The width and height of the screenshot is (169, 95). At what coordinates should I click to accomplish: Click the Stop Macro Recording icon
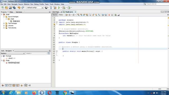pyautogui.click(x=112, y=15)
